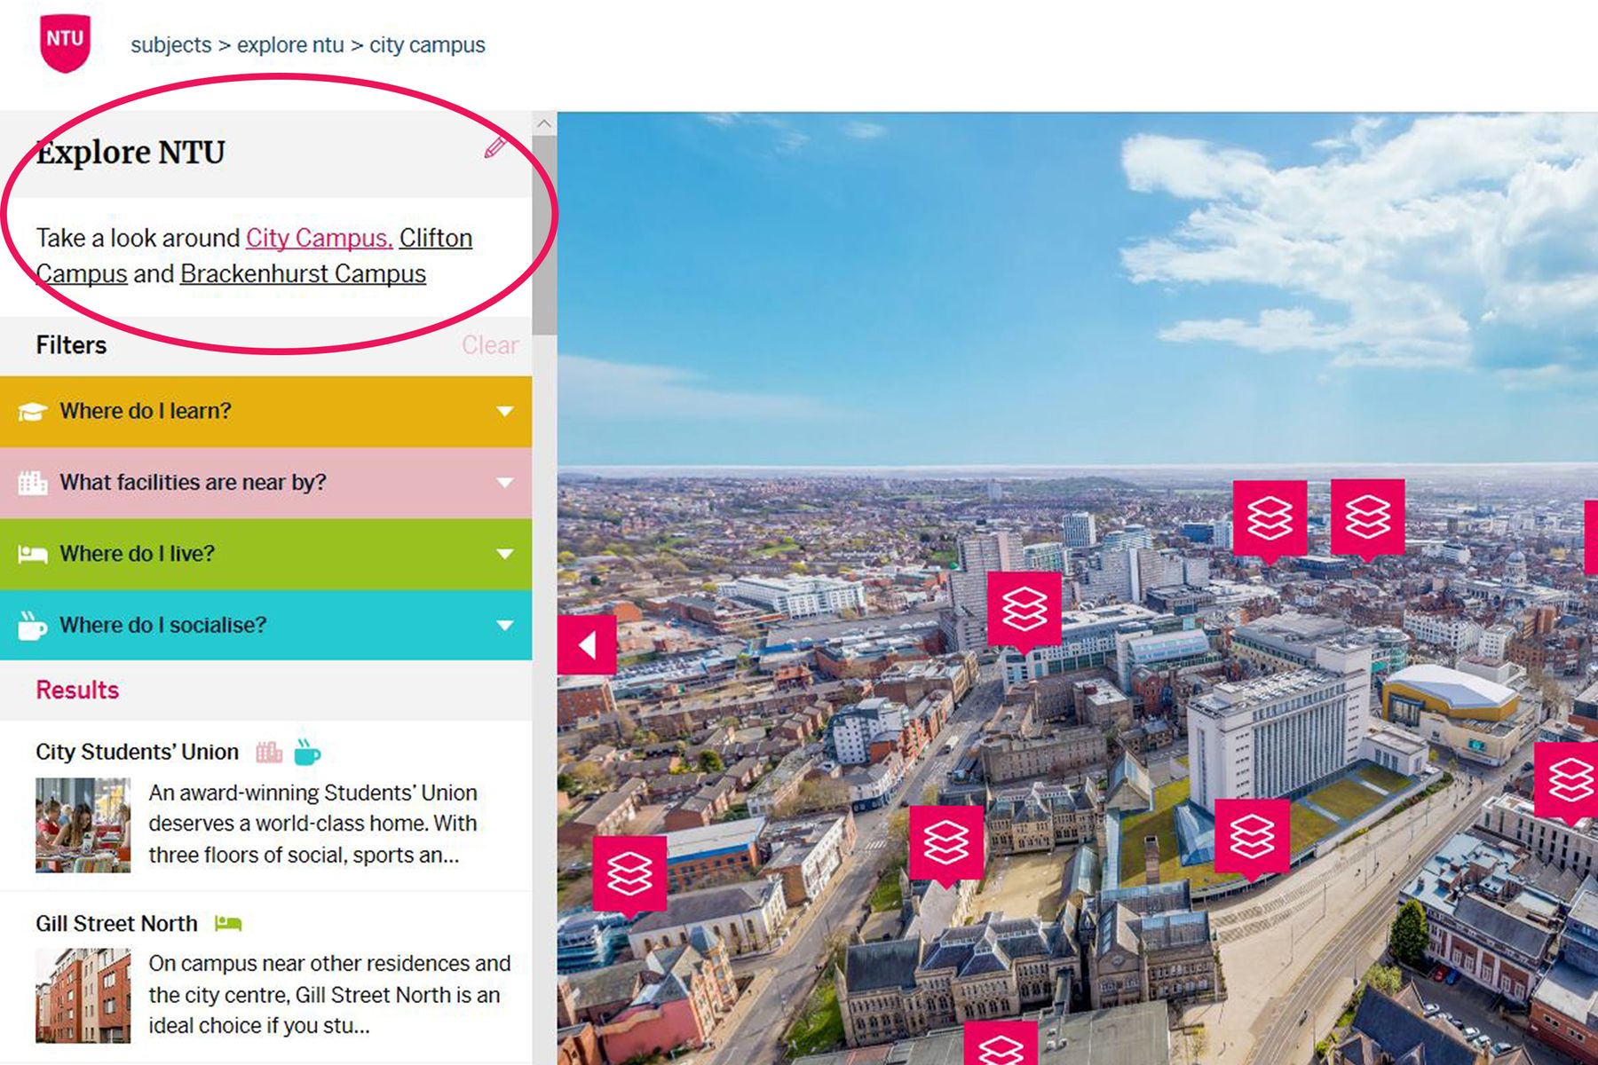Click the pencil edit icon beside Explore NTU

tap(494, 146)
